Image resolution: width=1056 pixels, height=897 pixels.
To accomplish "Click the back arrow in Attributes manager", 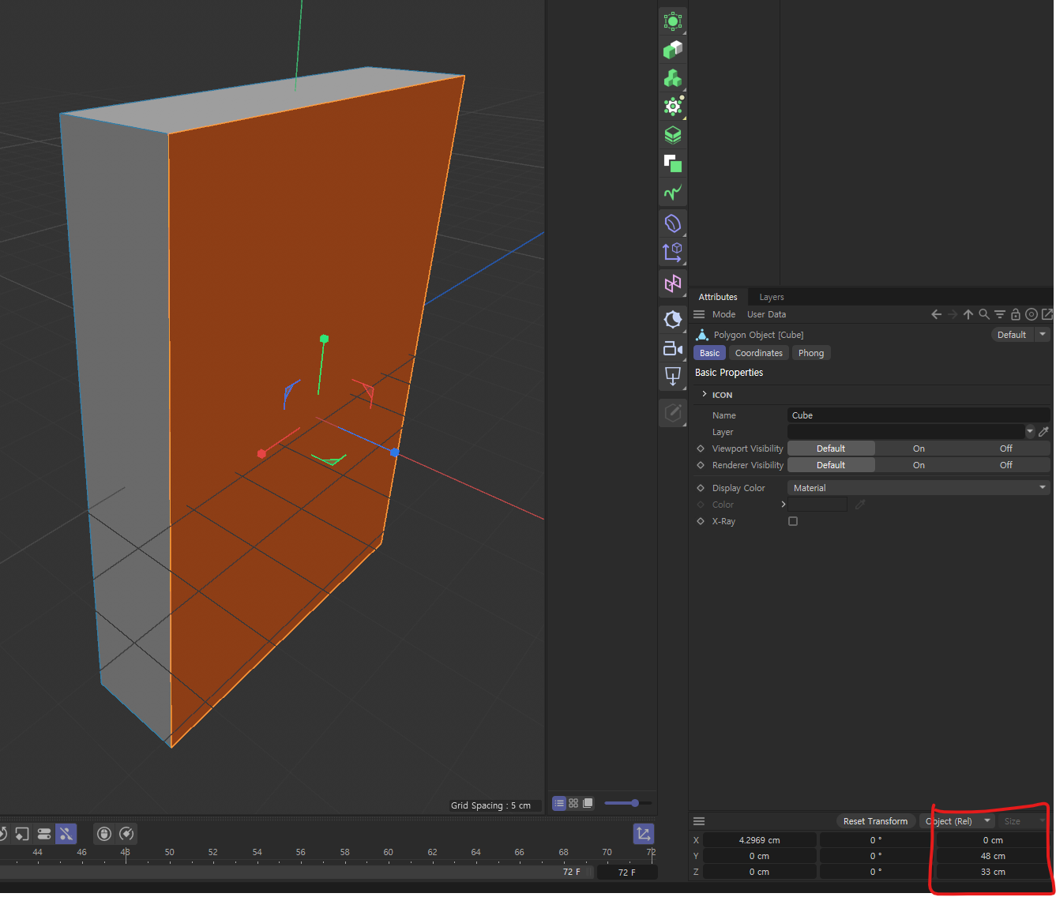I will point(936,314).
